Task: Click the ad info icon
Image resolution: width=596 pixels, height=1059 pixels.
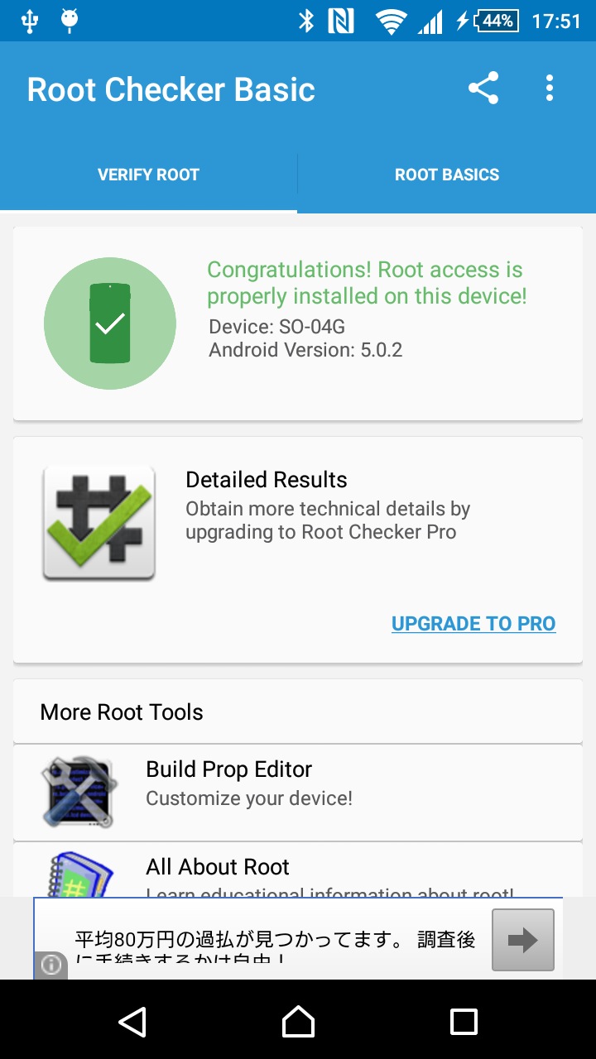Action: 51,966
